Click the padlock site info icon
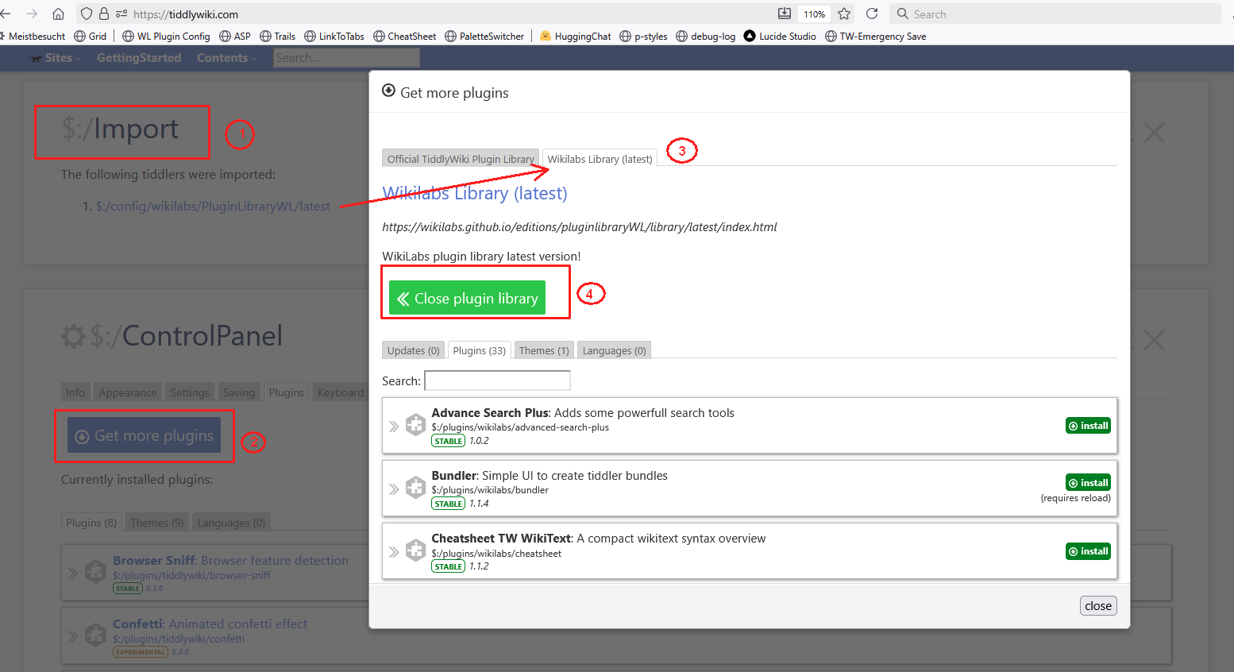The image size is (1234, 672). point(104,14)
